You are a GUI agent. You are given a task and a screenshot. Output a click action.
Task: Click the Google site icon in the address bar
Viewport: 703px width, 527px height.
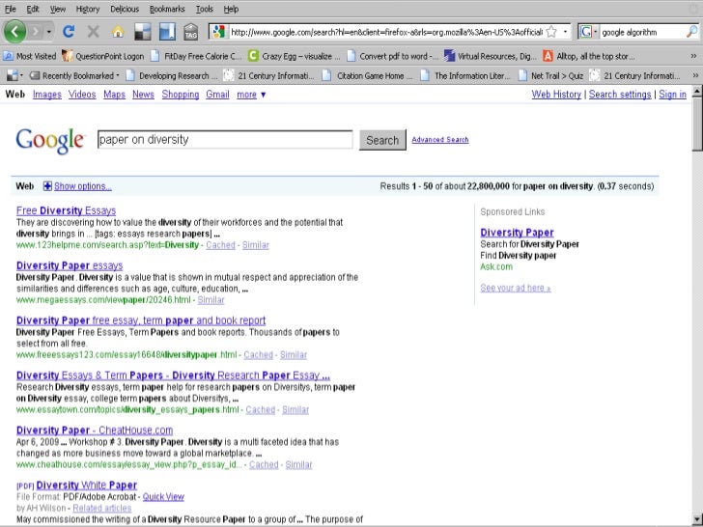[x=219, y=31]
